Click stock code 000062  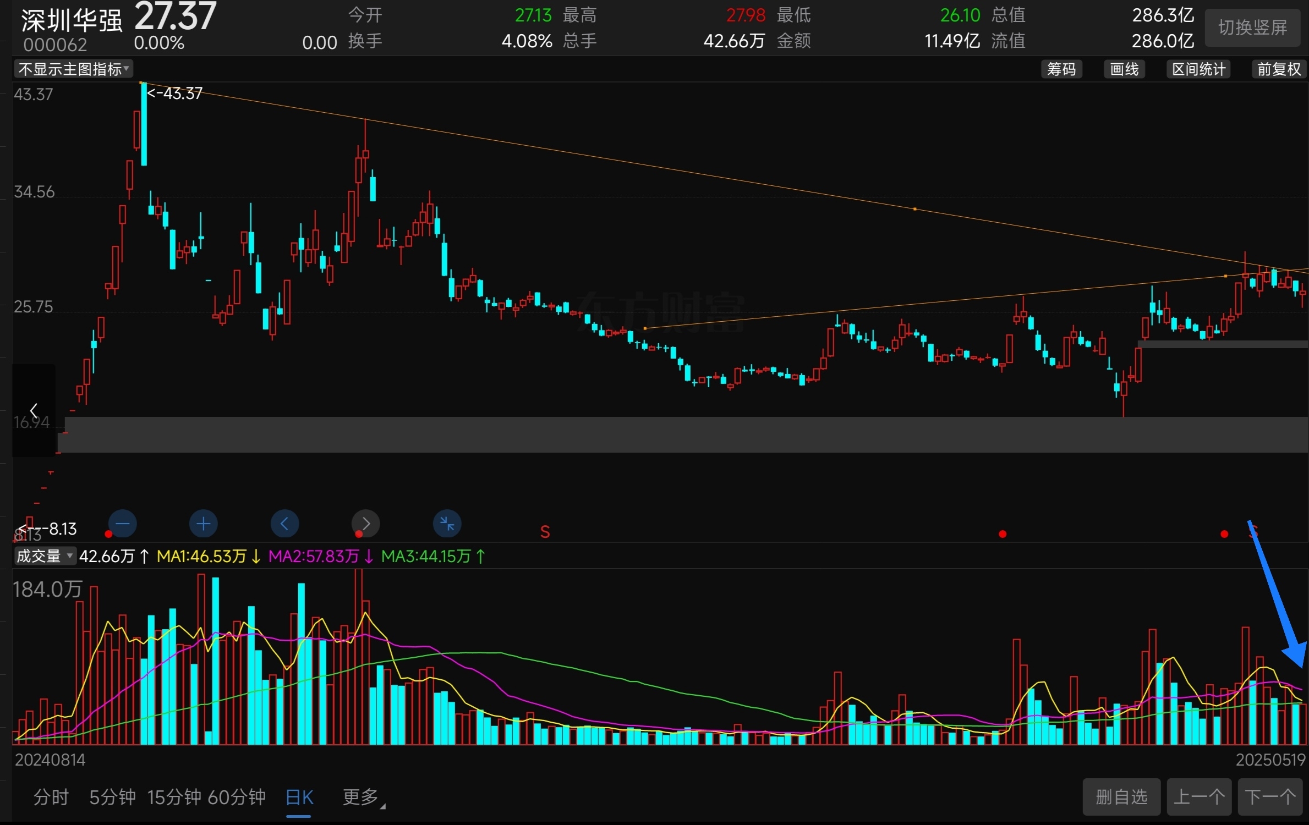tap(55, 45)
